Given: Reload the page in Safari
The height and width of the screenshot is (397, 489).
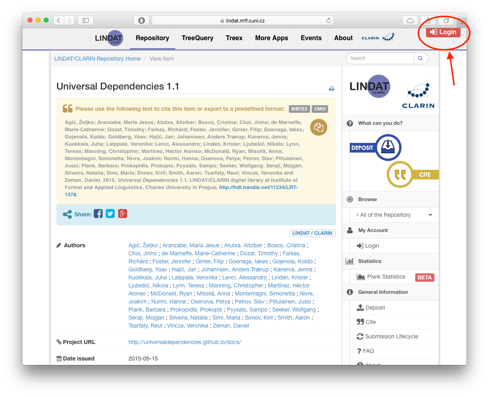Looking at the screenshot, I should pyautogui.click(x=329, y=20).
